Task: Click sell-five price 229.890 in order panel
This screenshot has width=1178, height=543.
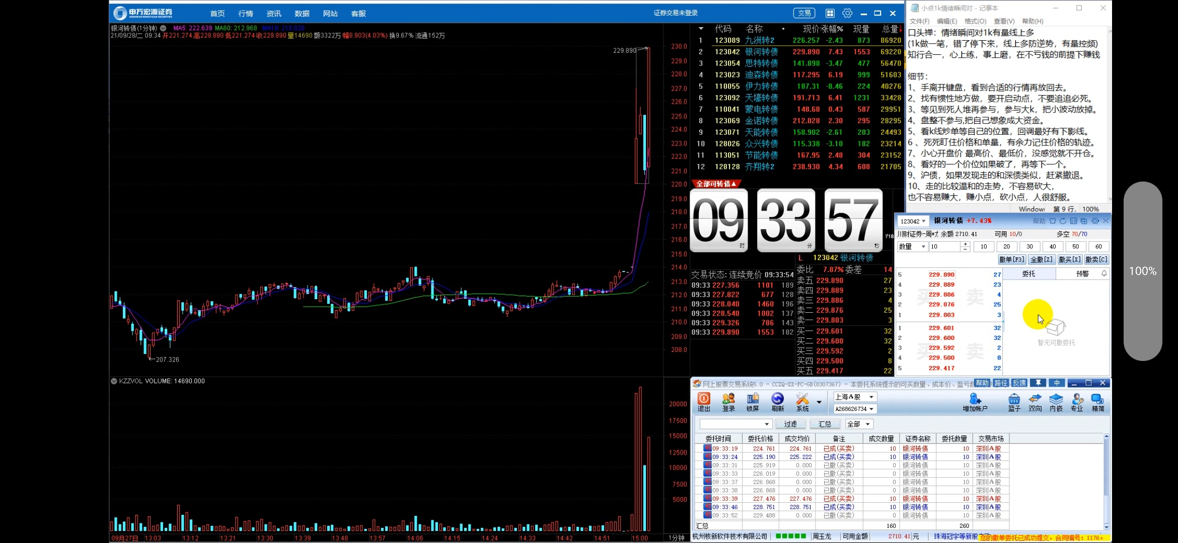Action: point(941,275)
